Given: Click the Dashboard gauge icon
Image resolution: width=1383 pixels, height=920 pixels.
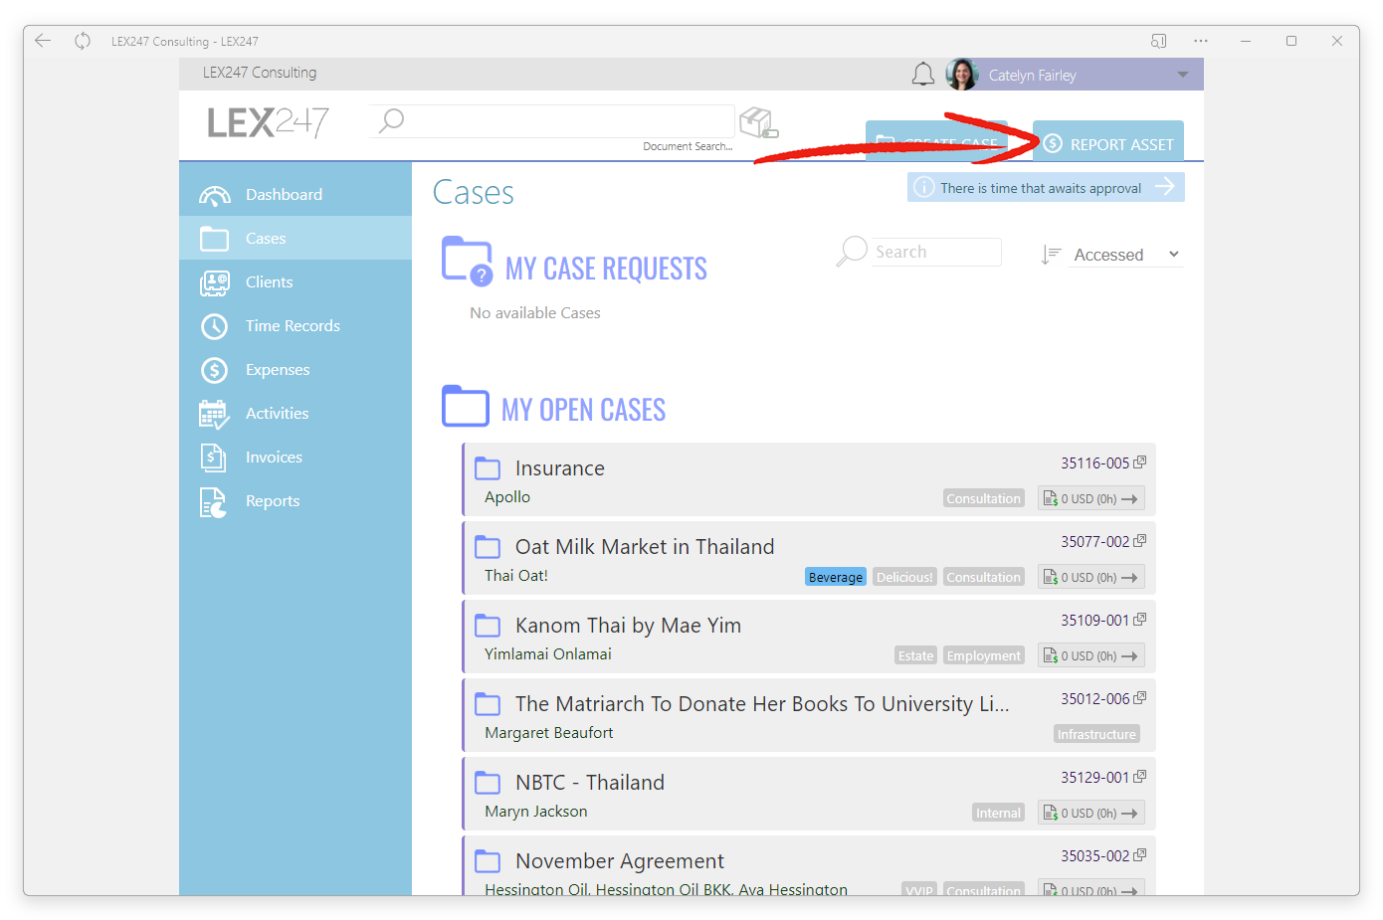Looking at the screenshot, I should 214,195.
